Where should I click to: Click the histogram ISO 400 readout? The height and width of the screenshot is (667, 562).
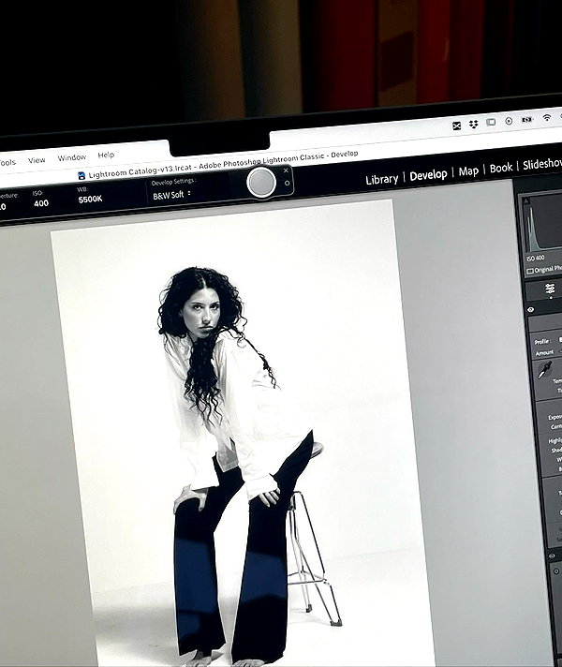click(535, 258)
